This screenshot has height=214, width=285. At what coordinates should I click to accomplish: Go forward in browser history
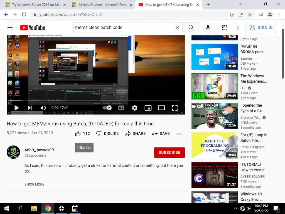click(15, 14)
